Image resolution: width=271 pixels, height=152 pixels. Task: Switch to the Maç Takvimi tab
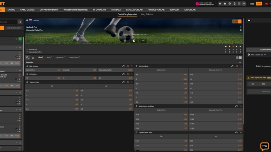coord(147,15)
